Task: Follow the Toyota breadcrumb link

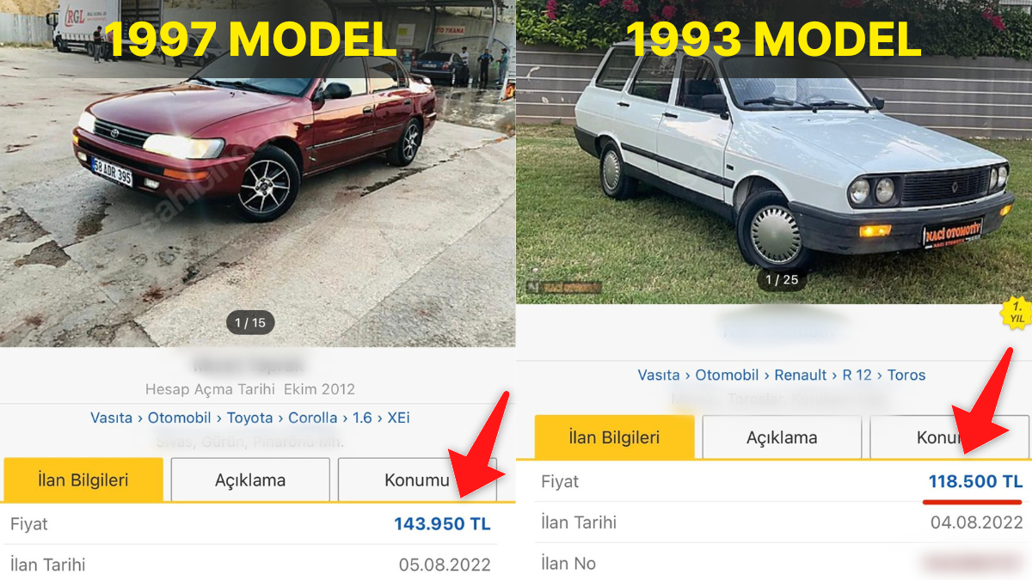Action: (x=249, y=418)
